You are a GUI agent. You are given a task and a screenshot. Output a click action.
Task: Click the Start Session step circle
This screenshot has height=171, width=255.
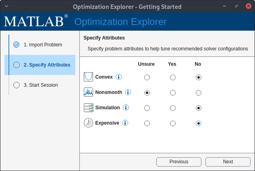(17, 85)
